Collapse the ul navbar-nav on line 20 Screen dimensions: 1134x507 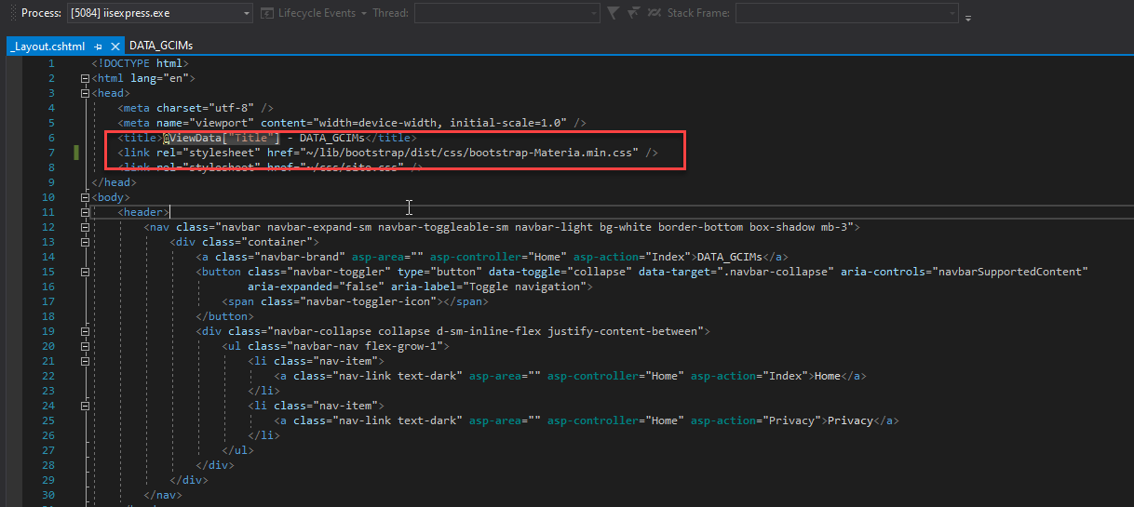click(x=86, y=346)
